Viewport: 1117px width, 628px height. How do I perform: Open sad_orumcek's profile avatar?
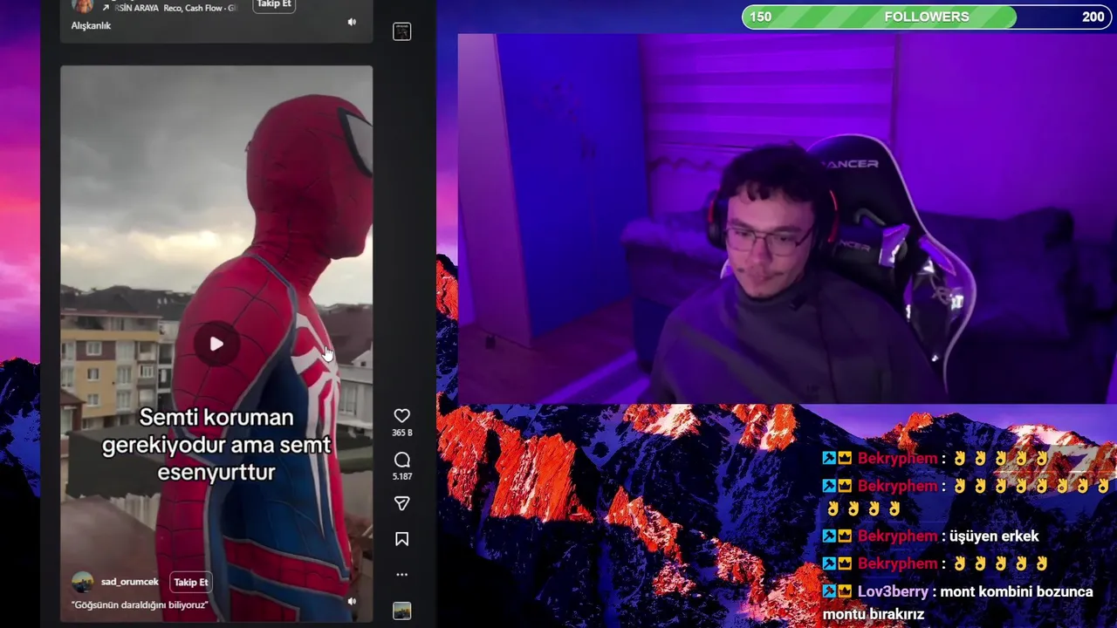coord(82,582)
